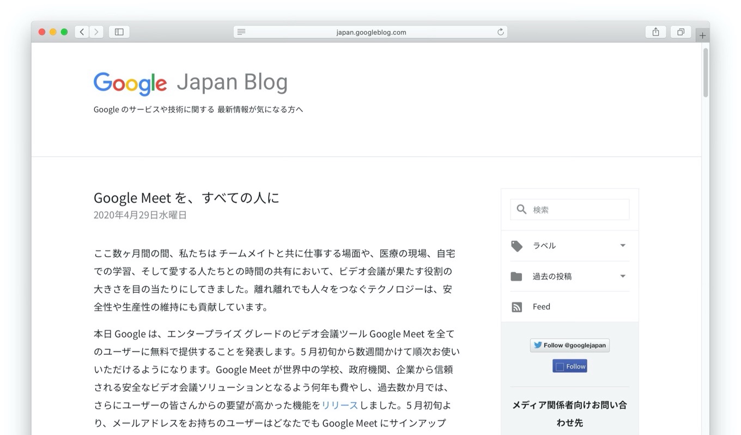
Task: Click the japan.googleblog.com address bar
Action: coord(370,32)
